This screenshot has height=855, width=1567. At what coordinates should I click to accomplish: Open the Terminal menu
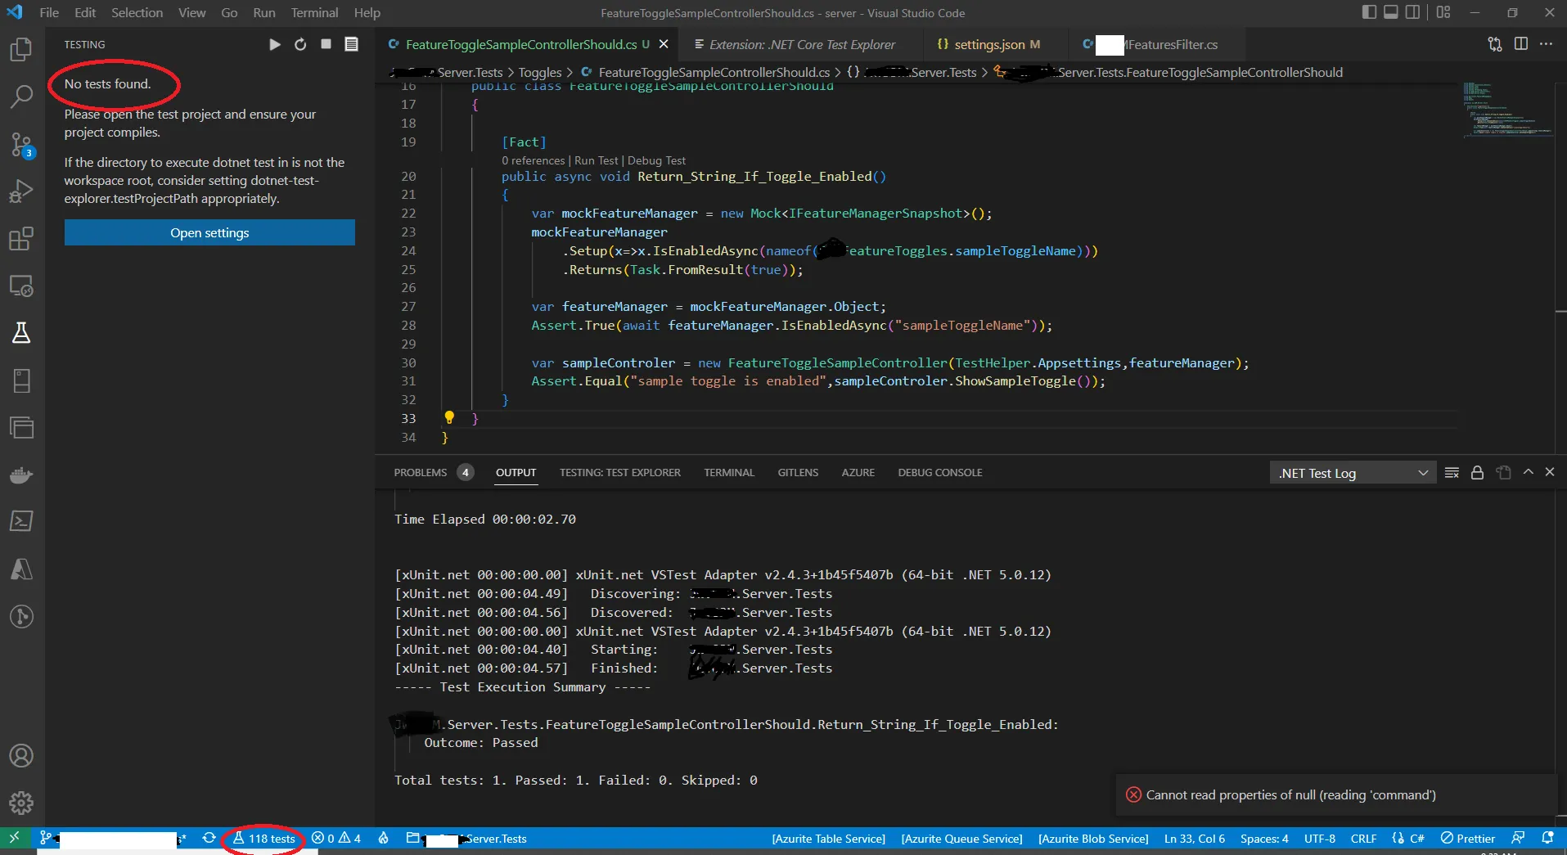pyautogui.click(x=314, y=12)
